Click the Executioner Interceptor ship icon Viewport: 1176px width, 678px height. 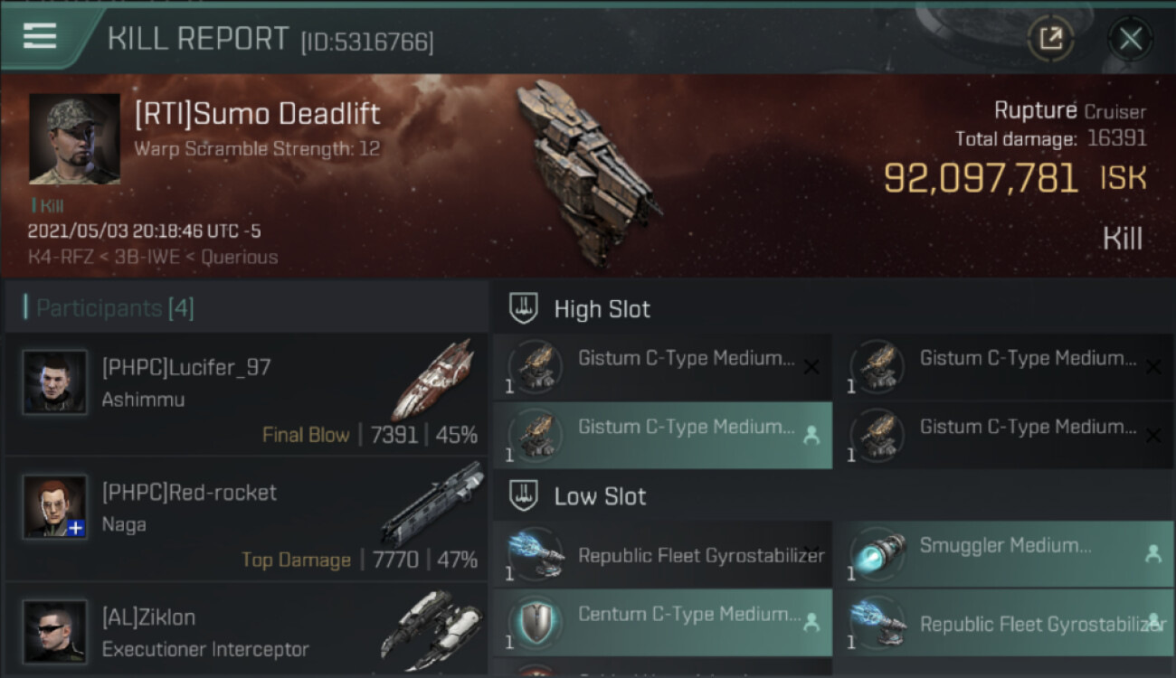pos(432,626)
